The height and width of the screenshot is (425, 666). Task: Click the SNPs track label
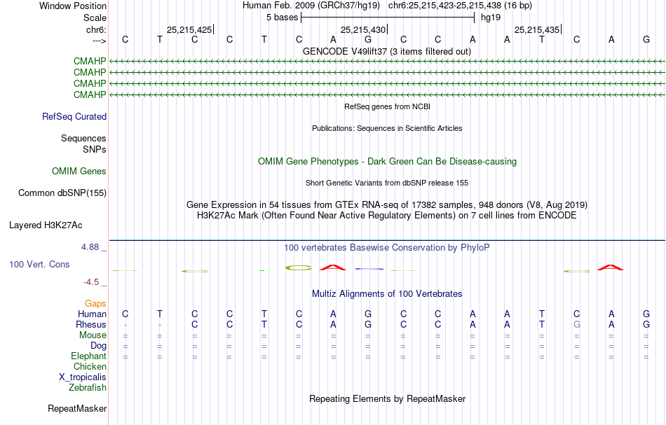(95, 149)
